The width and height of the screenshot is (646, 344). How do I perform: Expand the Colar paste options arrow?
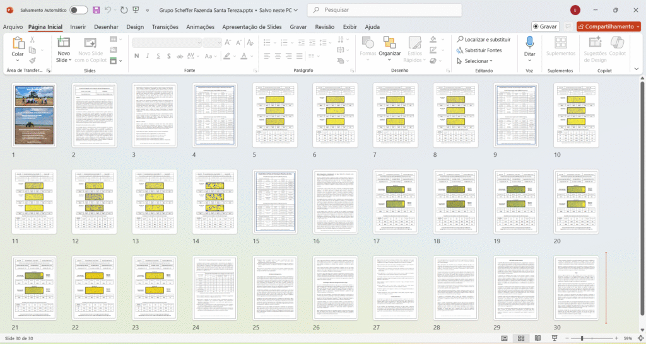18,60
